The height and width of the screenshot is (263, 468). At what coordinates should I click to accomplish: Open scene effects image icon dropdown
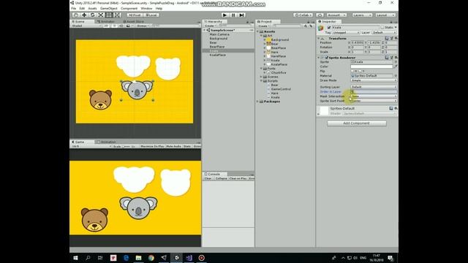point(129,26)
